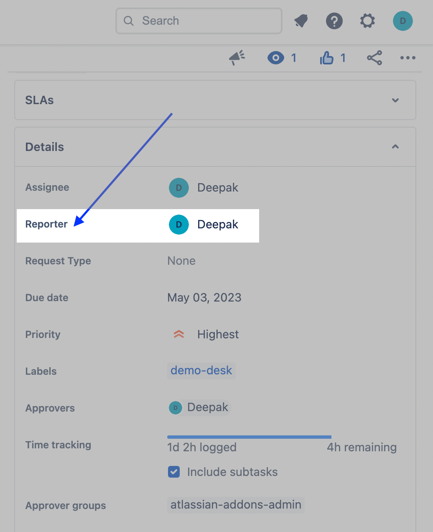Click the give feedback megaphone icon
Screen dimensions: 433x532
click(237, 58)
